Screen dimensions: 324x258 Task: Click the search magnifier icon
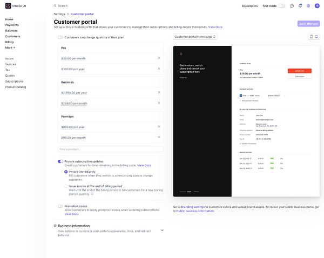pyautogui.click(x=55, y=6)
